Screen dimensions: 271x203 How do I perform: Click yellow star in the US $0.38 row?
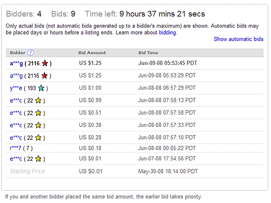[38, 125]
